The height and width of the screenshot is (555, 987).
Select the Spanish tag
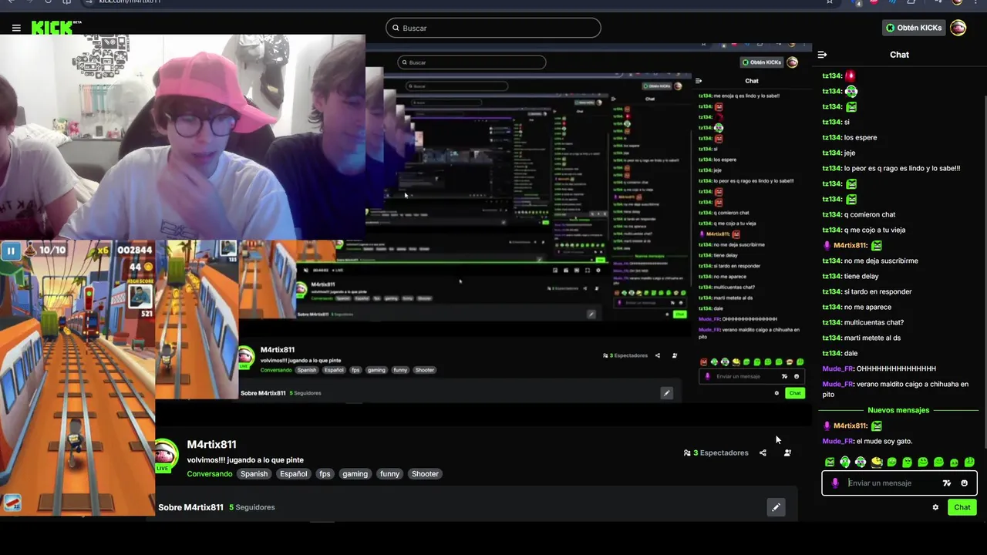pyautogui.click(x=254, y=474)
